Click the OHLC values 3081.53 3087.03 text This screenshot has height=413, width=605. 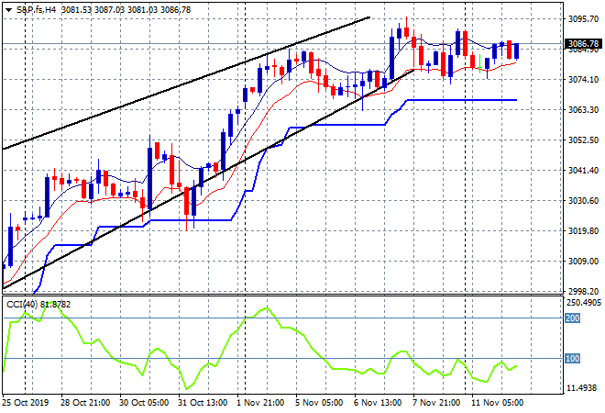pyautogui.click(x=93, y=10)
